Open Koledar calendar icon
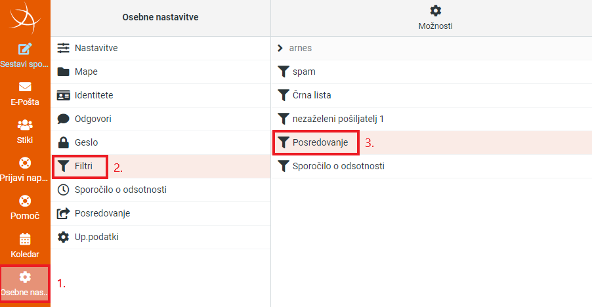592x307 pixels. (25, 239)
